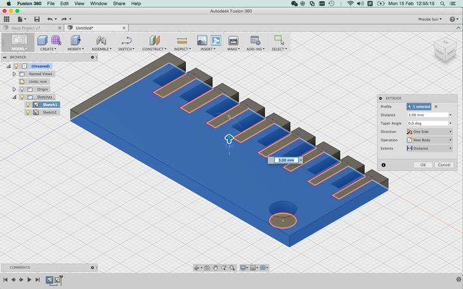This screenshot has height=289, width=463.
Task: Confirm extrude with OK button
Action: click(423, 165)
